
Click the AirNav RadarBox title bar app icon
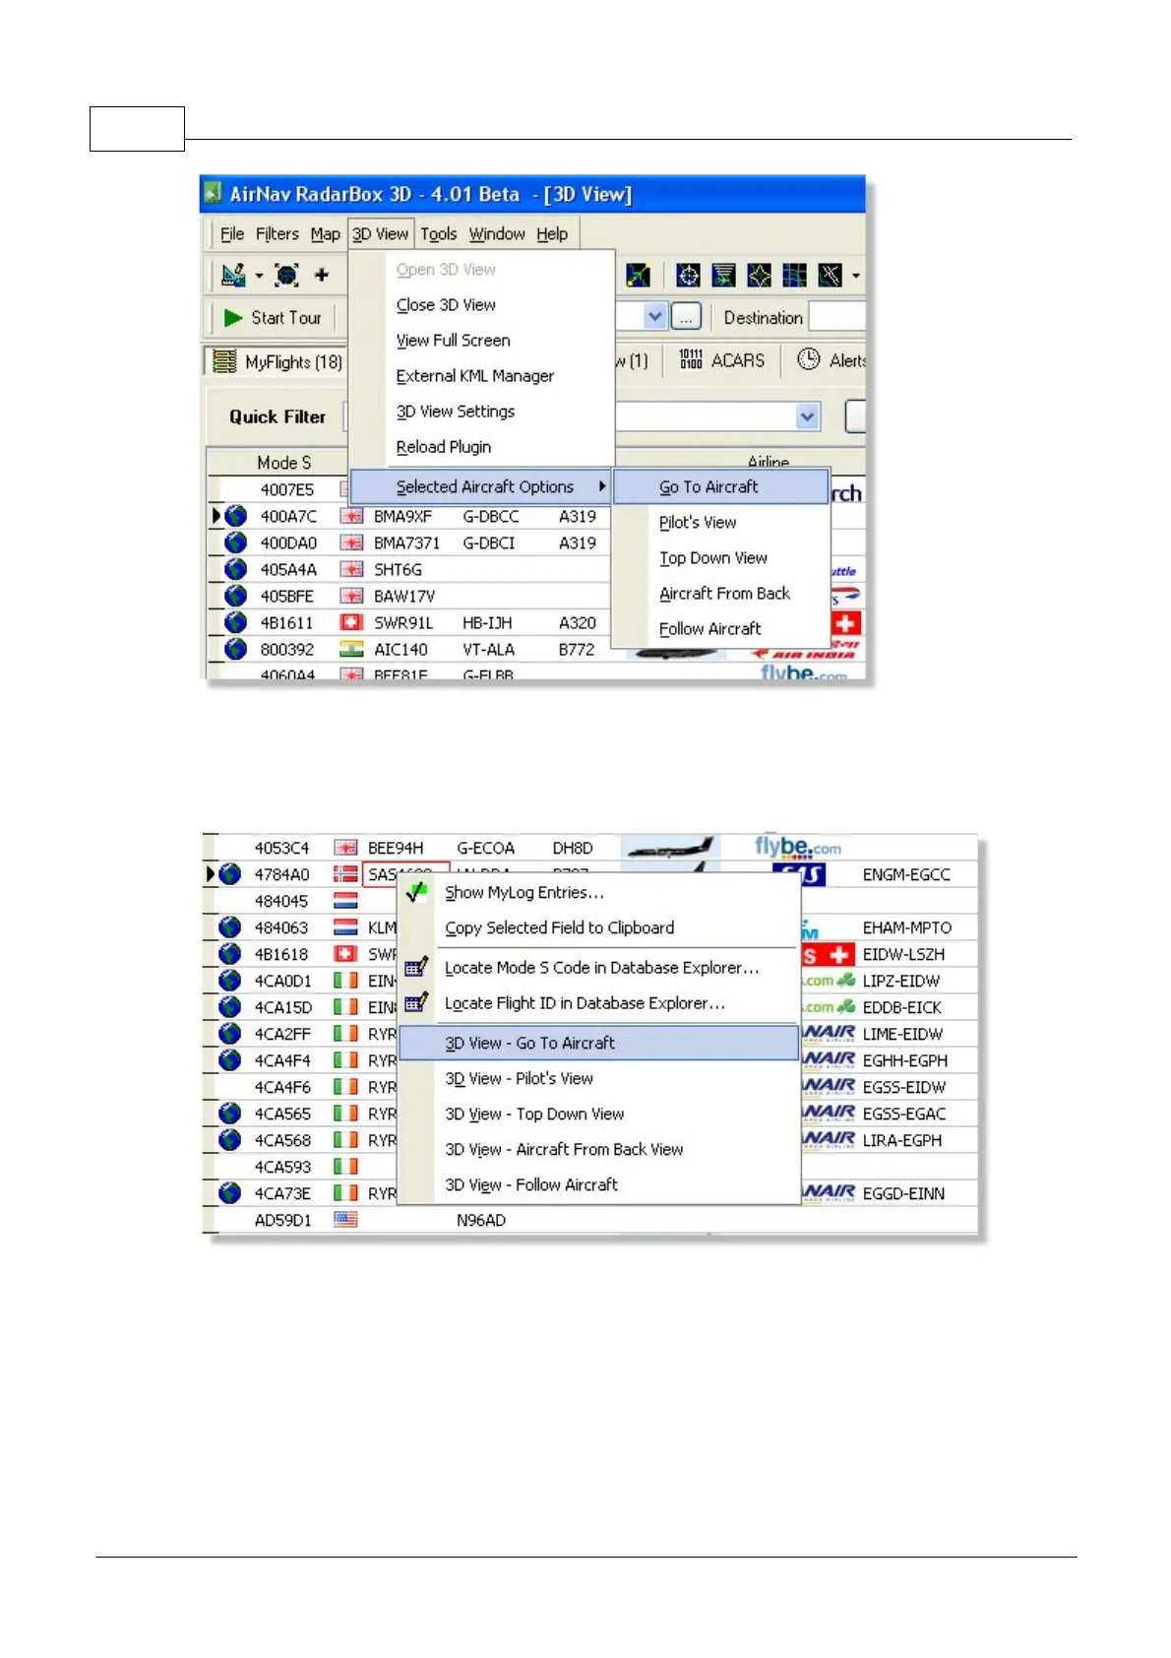(213, 193)
